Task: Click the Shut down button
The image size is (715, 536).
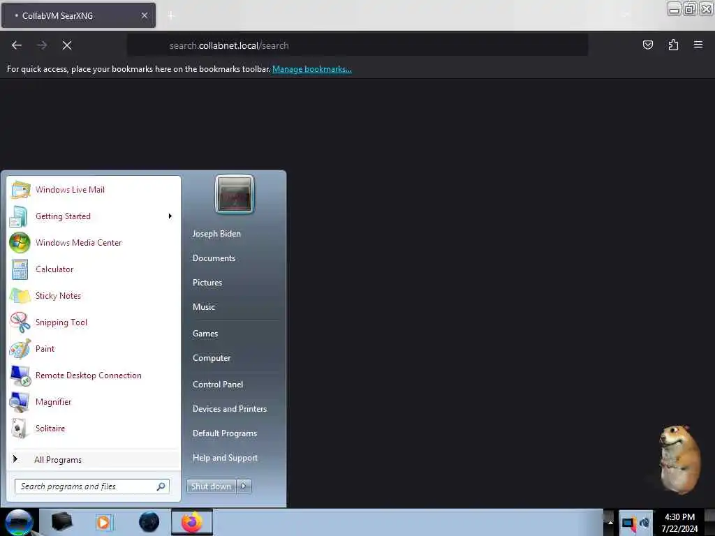Action: (211, 486)
